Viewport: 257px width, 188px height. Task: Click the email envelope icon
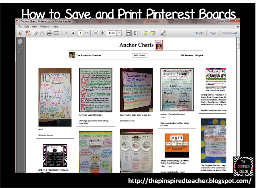click(x=56, y=33)
